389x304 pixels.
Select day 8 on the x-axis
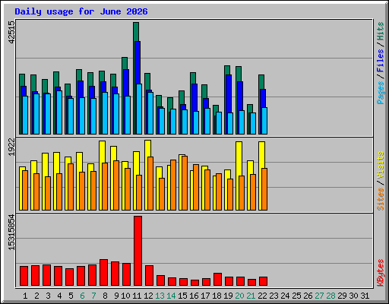point(105,296)
